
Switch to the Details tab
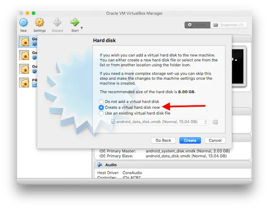coord(197,25)
